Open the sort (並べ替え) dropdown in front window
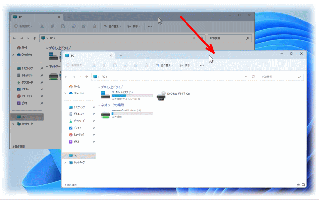 (x=164, y=65)
